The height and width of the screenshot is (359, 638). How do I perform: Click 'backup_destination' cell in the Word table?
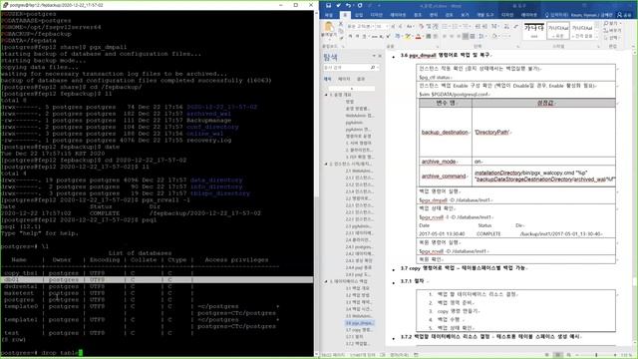click(446, 133)
